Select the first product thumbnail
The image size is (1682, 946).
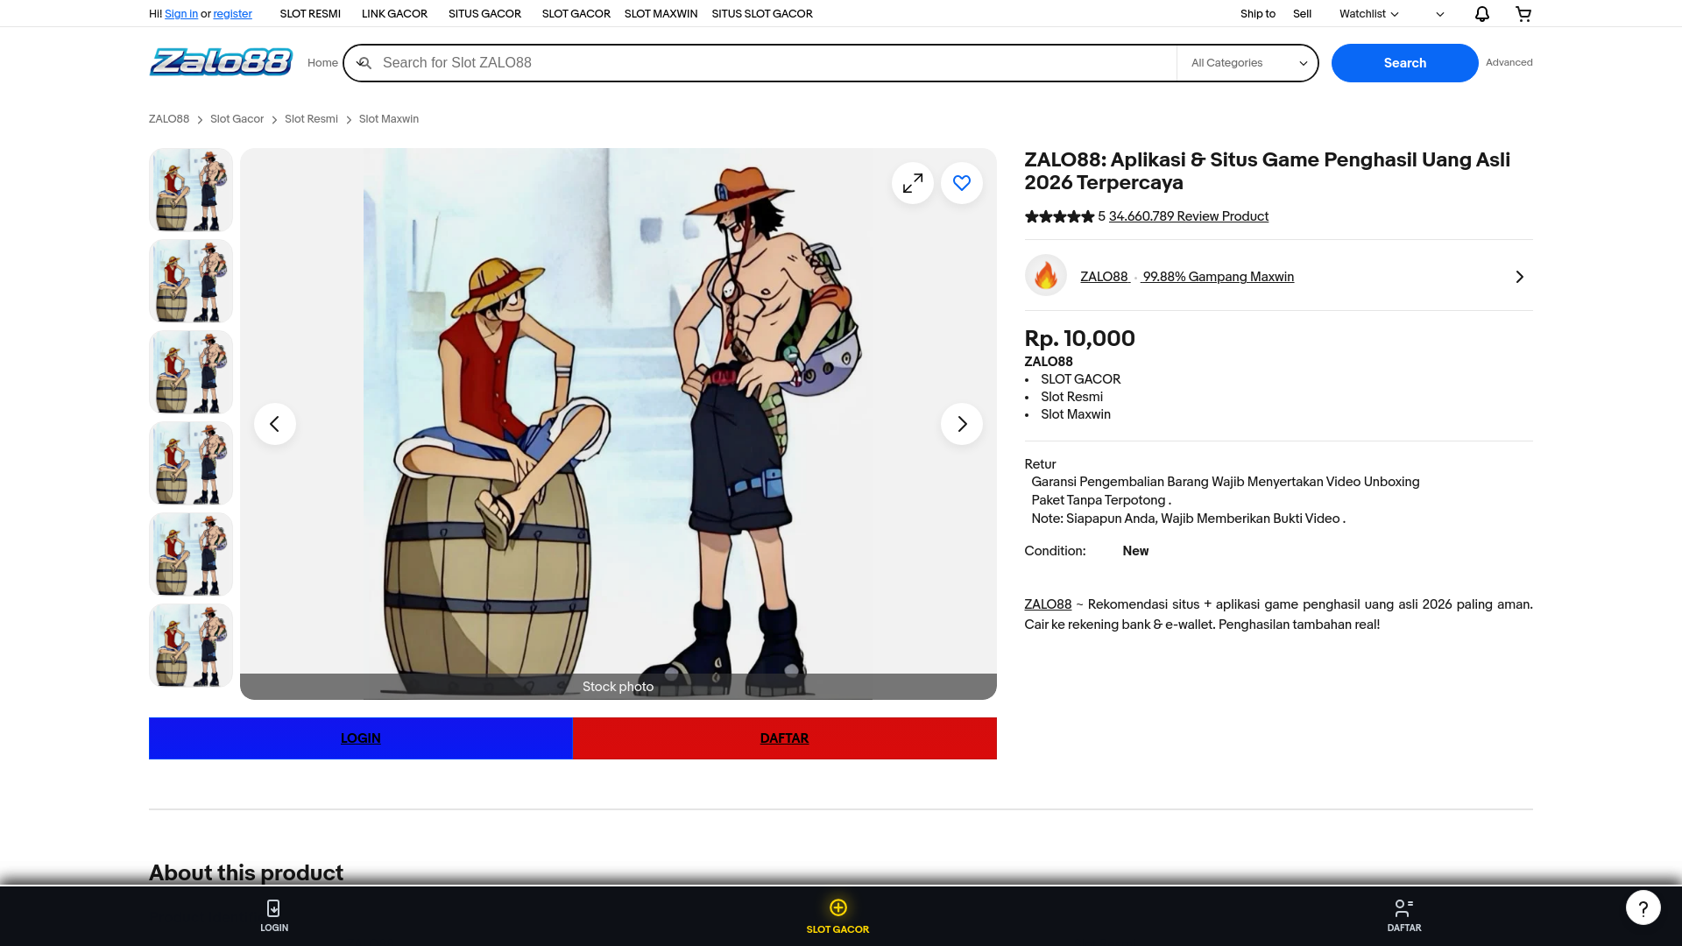pyautogui.click(x=191, y=190)
